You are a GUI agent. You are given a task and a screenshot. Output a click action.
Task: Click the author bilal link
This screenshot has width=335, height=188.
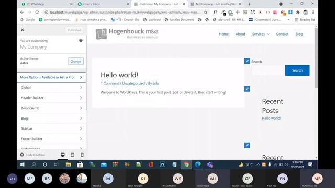[156, 83]
